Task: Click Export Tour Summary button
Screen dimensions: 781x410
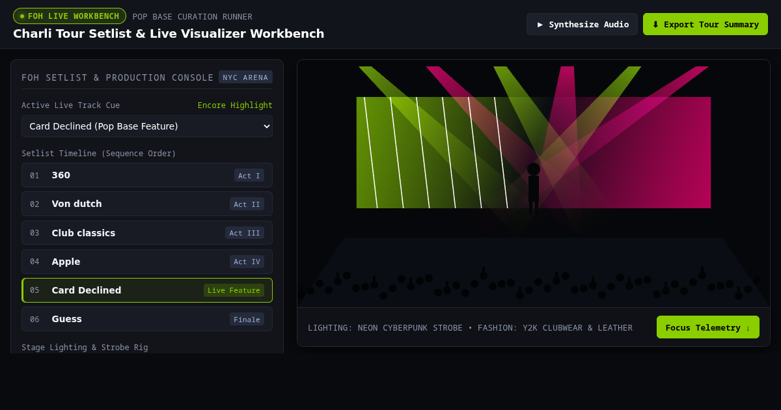Action: pyautogui.click(x=706, y=24)
